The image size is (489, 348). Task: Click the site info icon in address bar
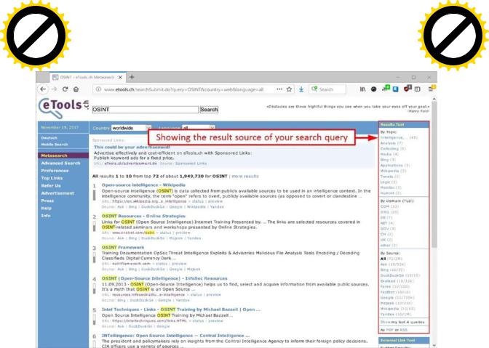click(x=98, y=89)
